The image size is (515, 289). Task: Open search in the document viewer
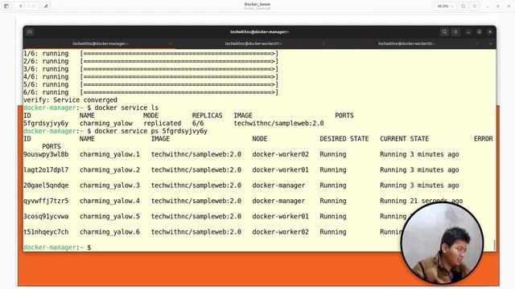pyautogui.click(x=463, y=6)
